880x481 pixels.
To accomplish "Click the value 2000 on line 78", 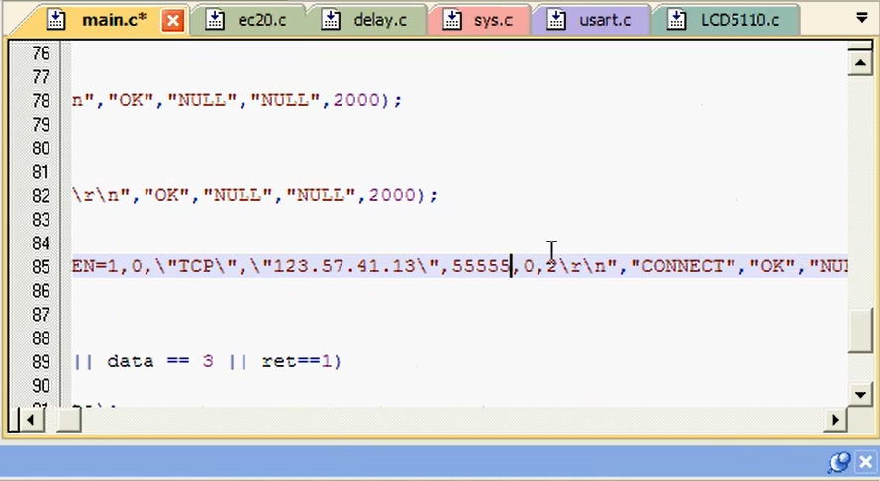I will [356, 100].
